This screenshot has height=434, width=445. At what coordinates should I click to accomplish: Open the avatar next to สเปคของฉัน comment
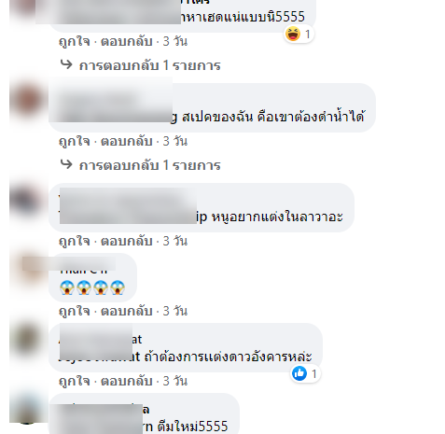[26, 100]
